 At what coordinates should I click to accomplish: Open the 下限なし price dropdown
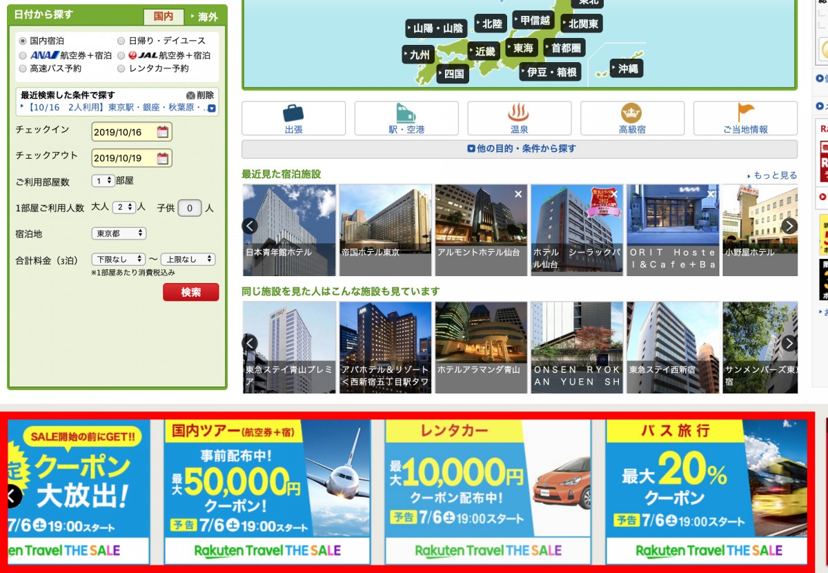[x=119, y=260]
